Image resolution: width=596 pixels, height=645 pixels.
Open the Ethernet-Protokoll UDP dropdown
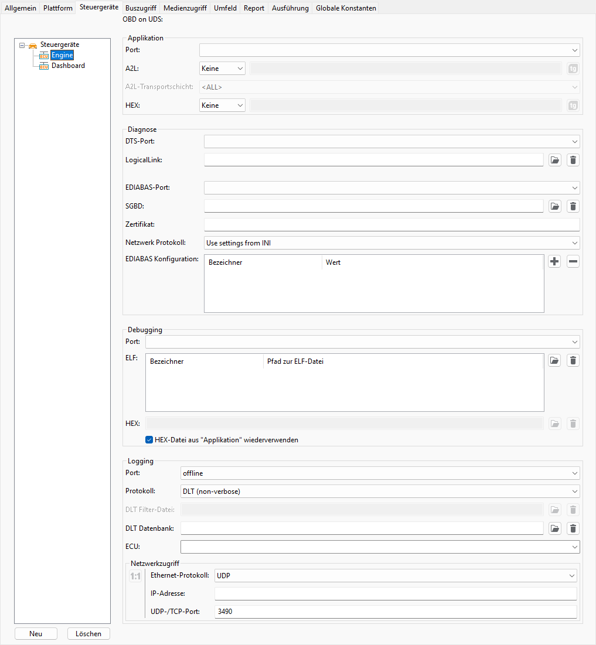click(x=396, y=576)
